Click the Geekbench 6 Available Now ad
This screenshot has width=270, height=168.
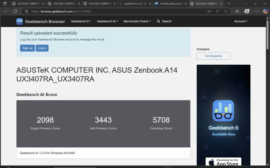tap(224, 115)
